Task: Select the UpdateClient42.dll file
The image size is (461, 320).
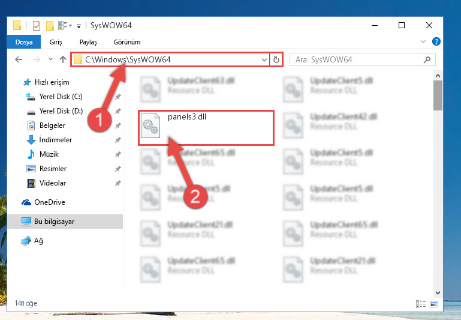Action: (344, 117)
